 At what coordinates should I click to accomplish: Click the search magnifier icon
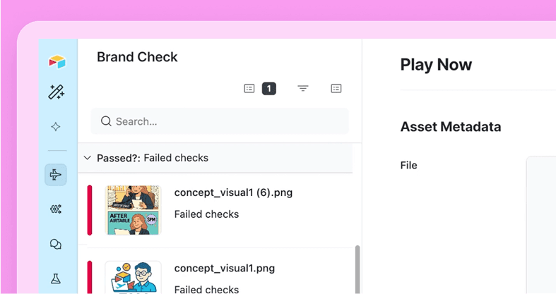[106, 121]
